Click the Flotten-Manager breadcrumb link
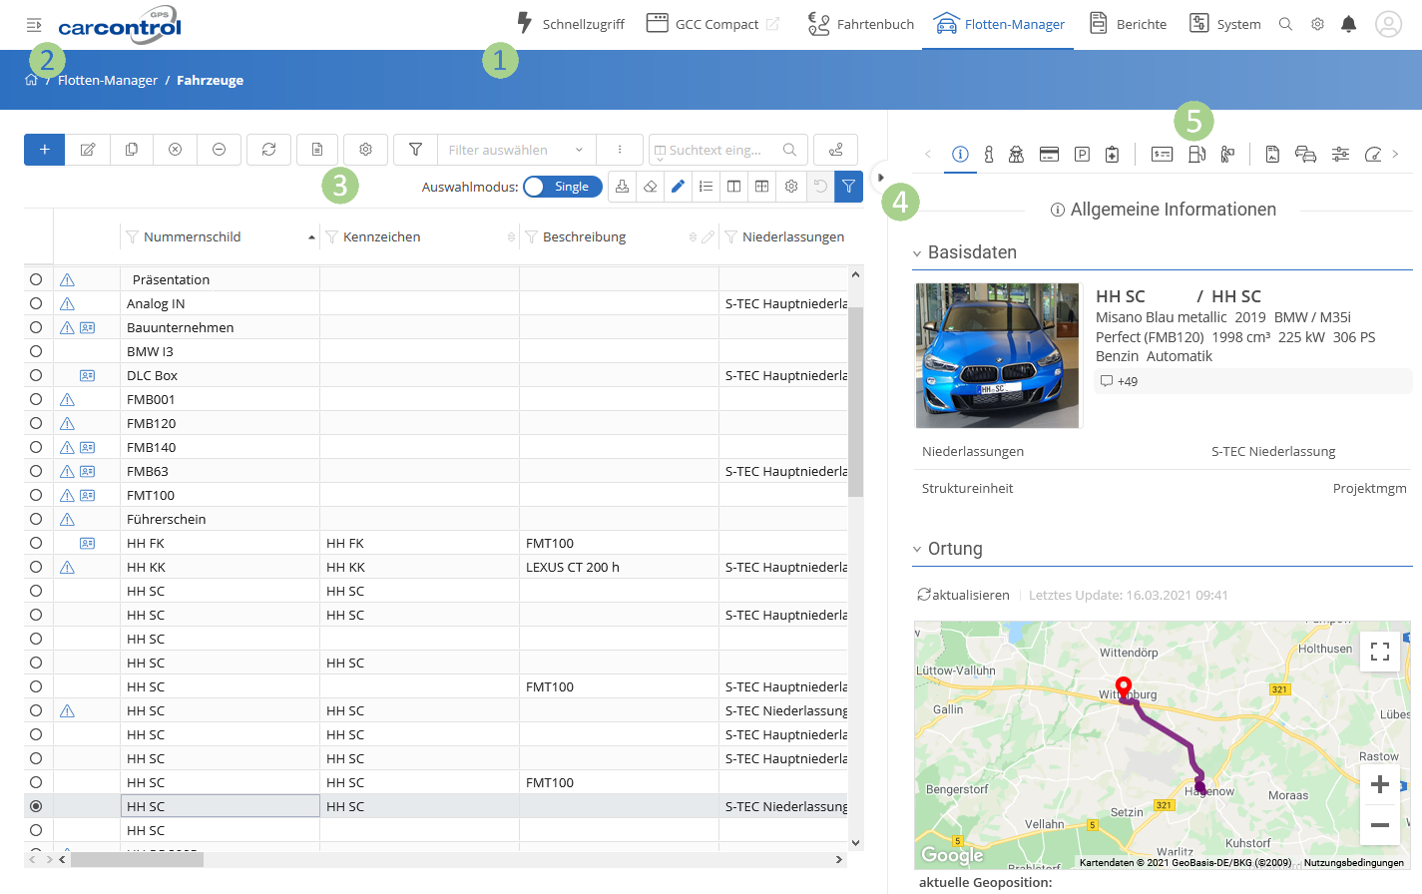1422x894 pixels. (x=108, y=80)
